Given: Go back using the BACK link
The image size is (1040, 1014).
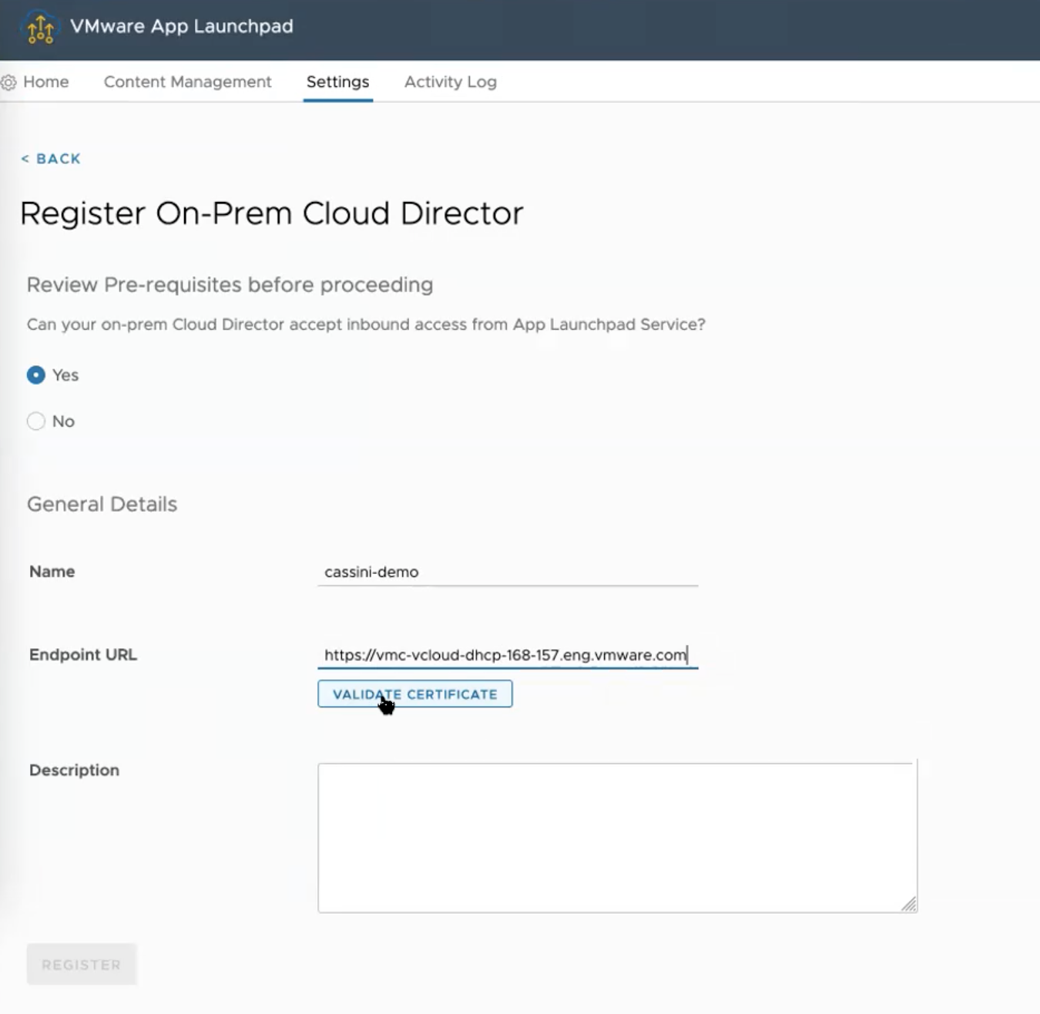Looking at the screenshot, I should (x=51, y=159).
